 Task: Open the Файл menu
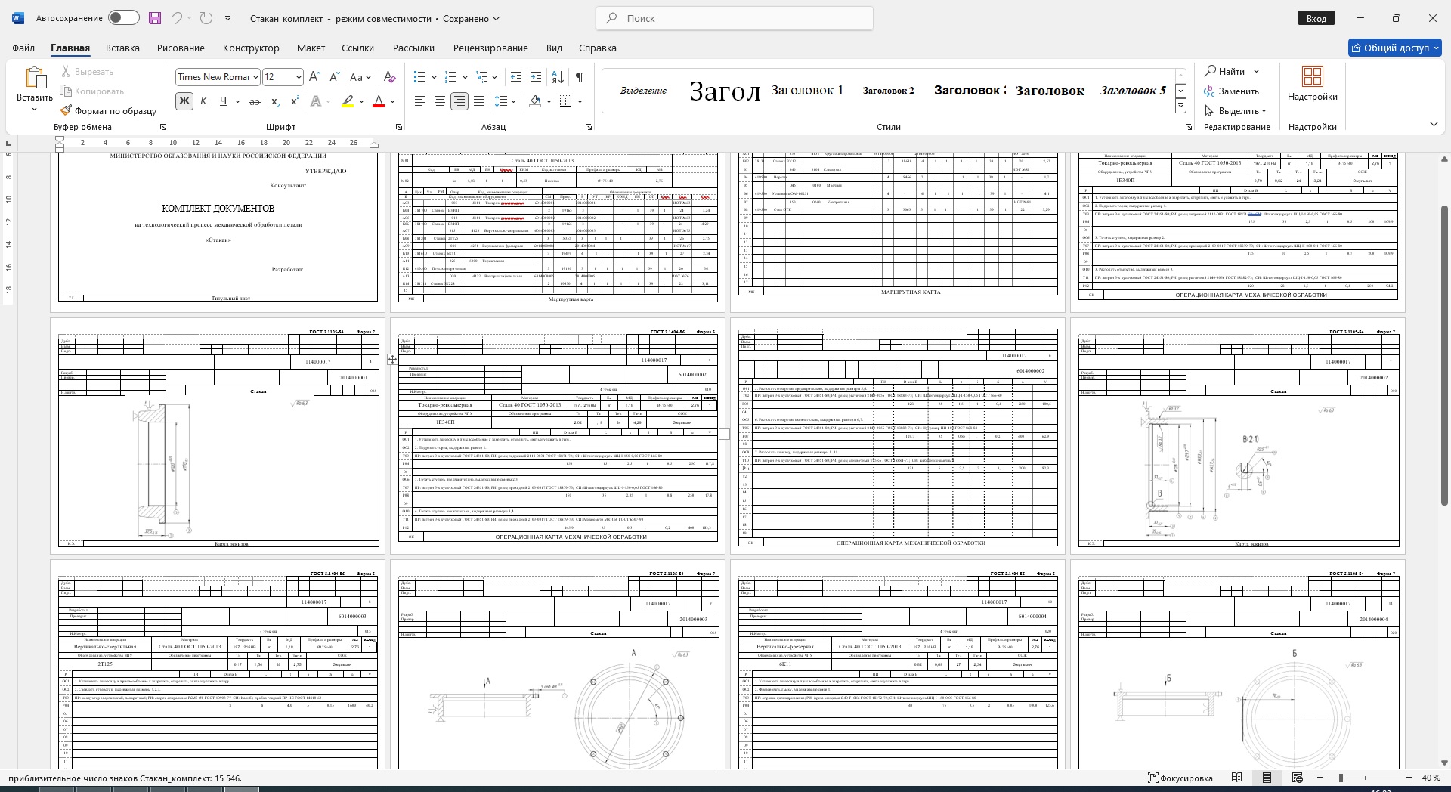coord(23,48)
